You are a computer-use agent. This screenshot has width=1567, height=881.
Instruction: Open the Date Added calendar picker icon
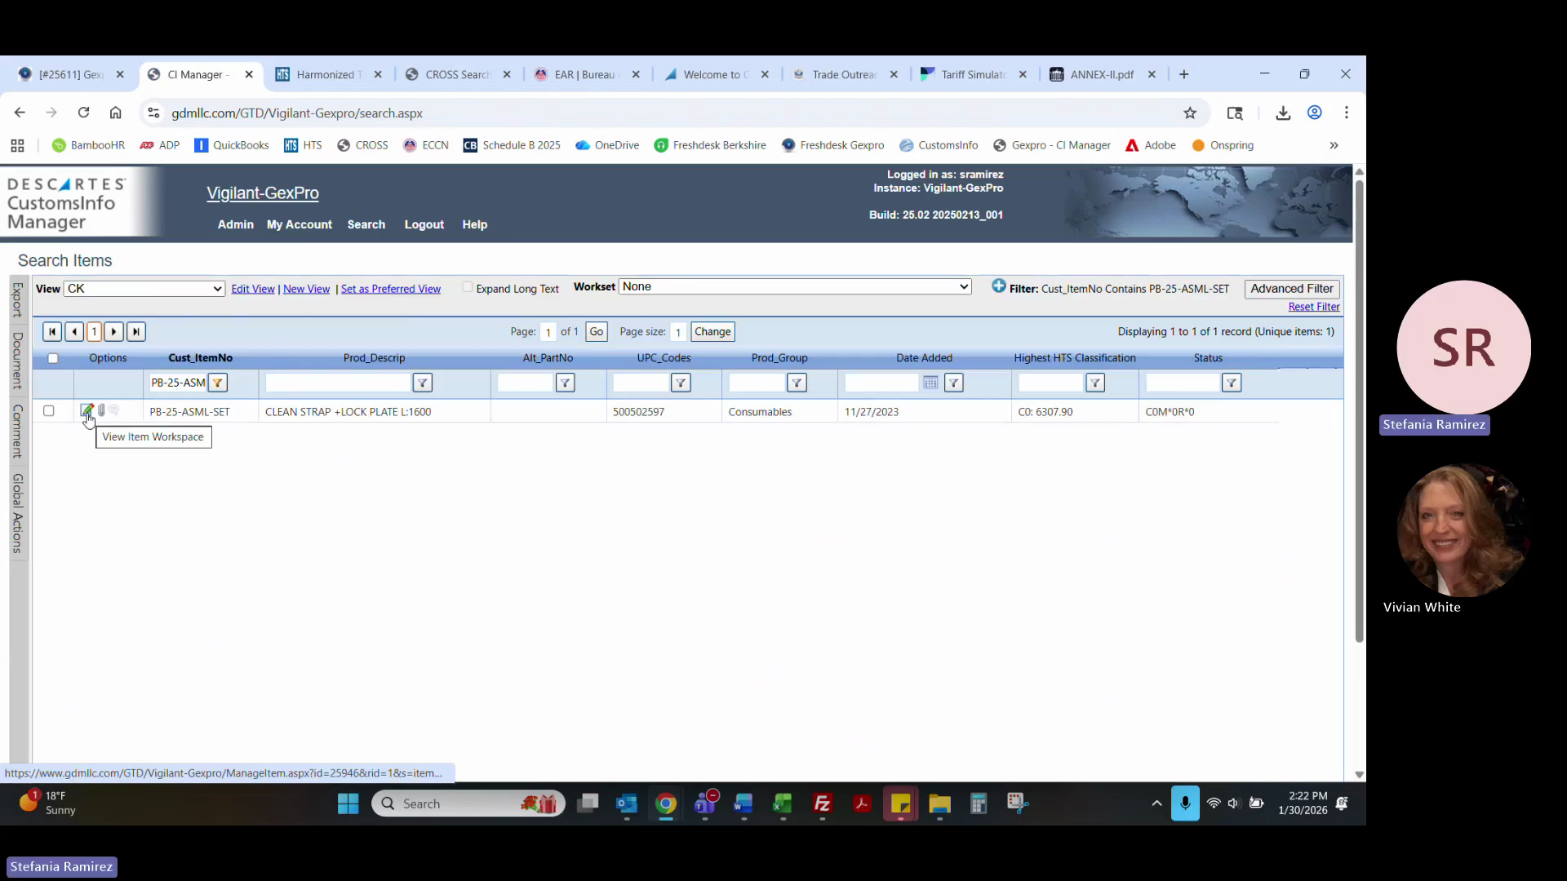(x=930, y=383)
